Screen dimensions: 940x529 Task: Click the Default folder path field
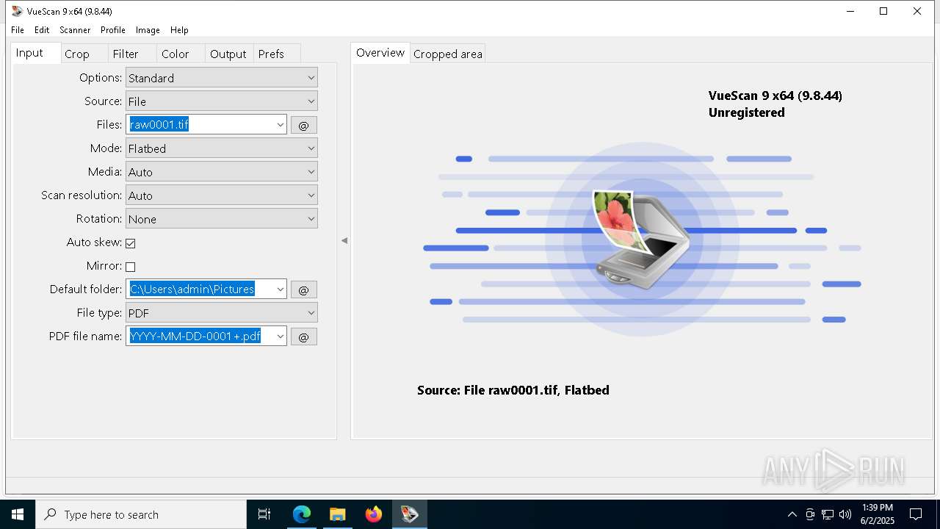point(200,289)
